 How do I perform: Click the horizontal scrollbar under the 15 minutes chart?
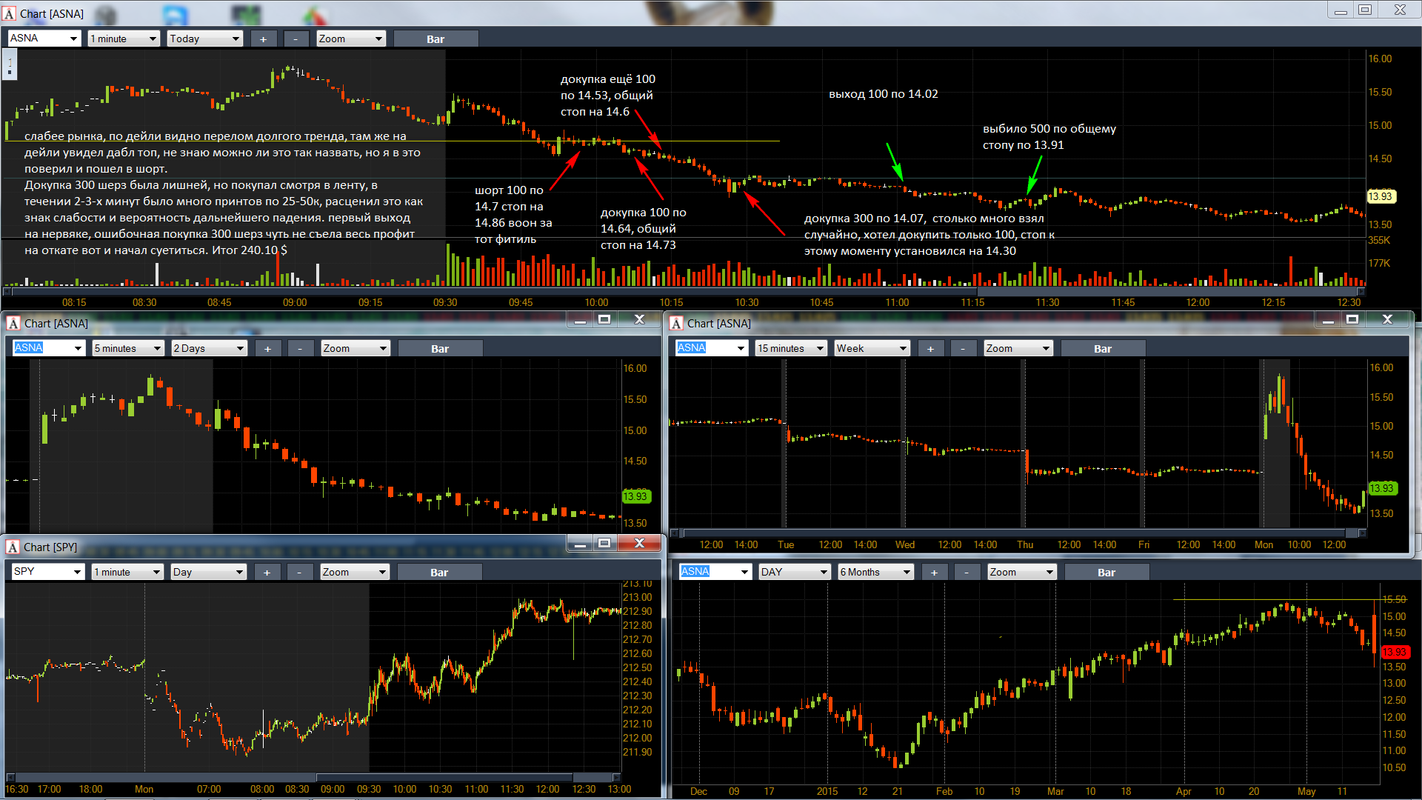[x=1018, y=533]
